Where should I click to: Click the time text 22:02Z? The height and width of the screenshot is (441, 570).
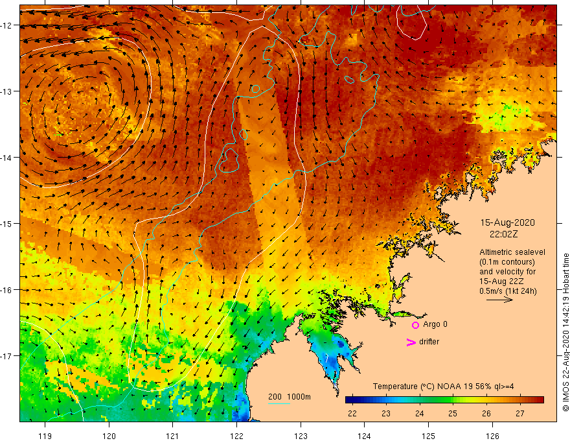[x=503, y=234]
